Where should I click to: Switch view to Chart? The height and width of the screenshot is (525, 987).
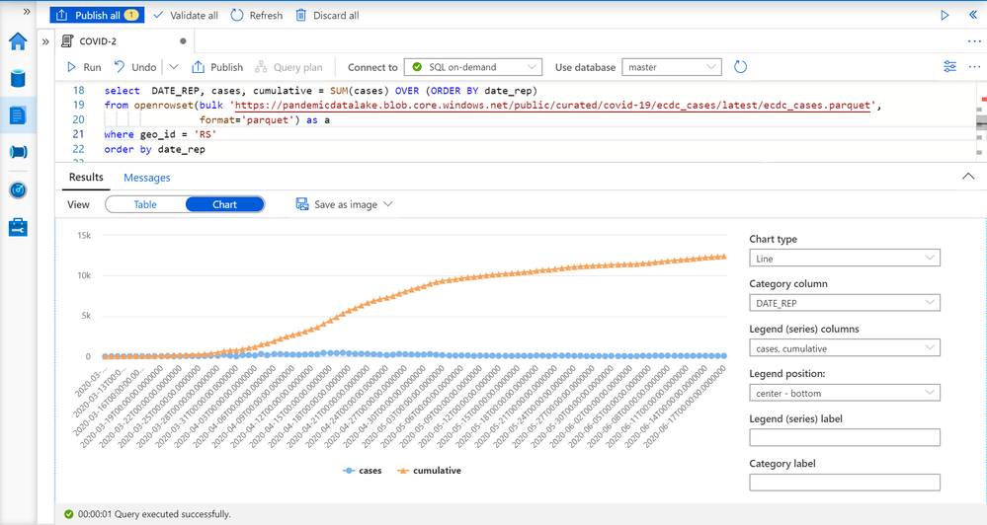224,204
